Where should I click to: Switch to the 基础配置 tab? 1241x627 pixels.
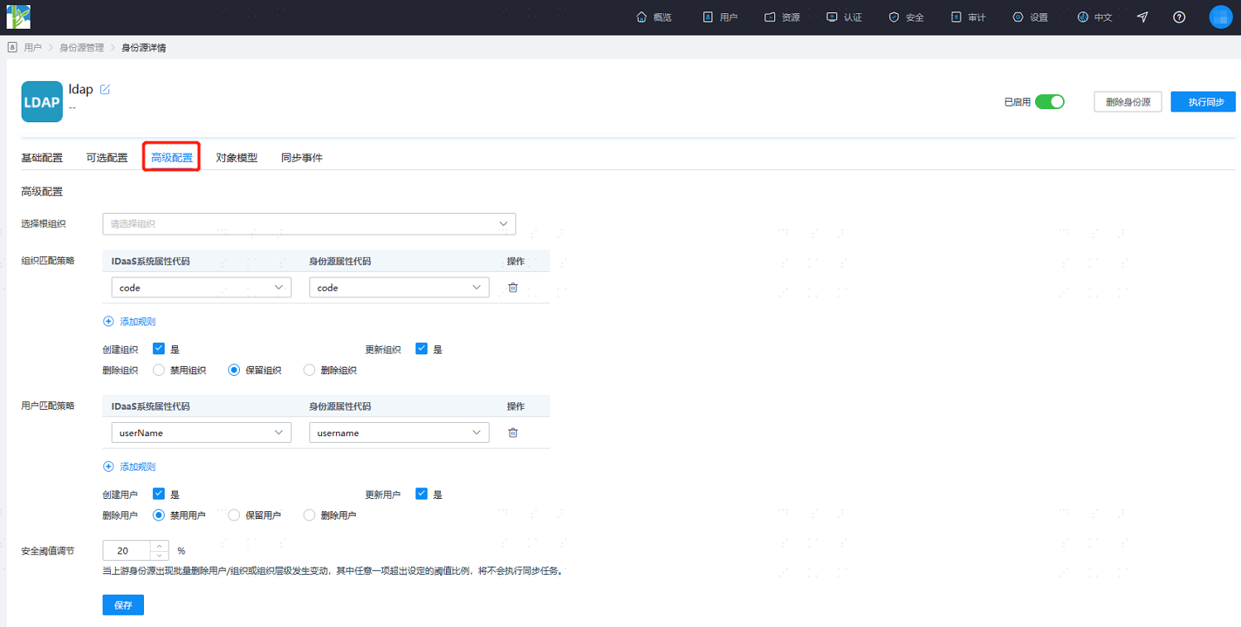(42, 158)
